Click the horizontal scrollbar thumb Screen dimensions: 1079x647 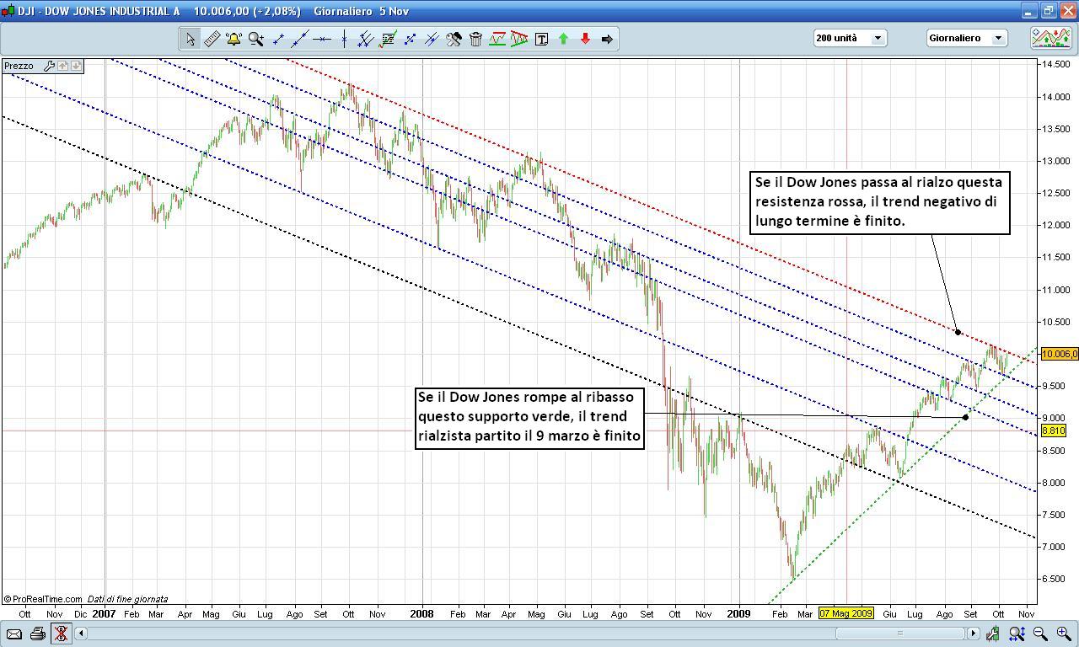(x=899, y=634)
